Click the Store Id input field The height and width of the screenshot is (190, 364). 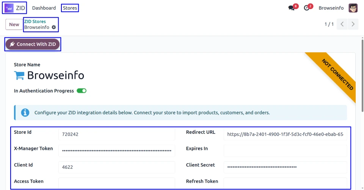pos(116,134)
